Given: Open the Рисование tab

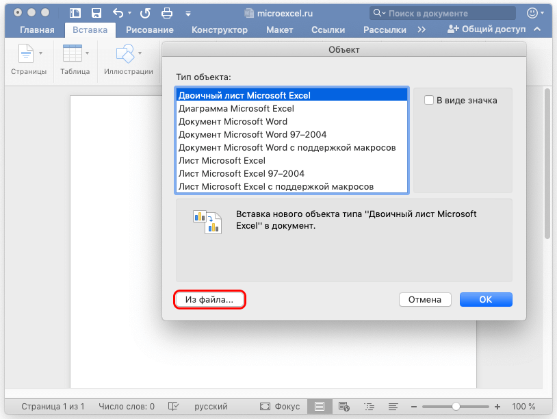Looking at the screenshot, I should [150, 30].
